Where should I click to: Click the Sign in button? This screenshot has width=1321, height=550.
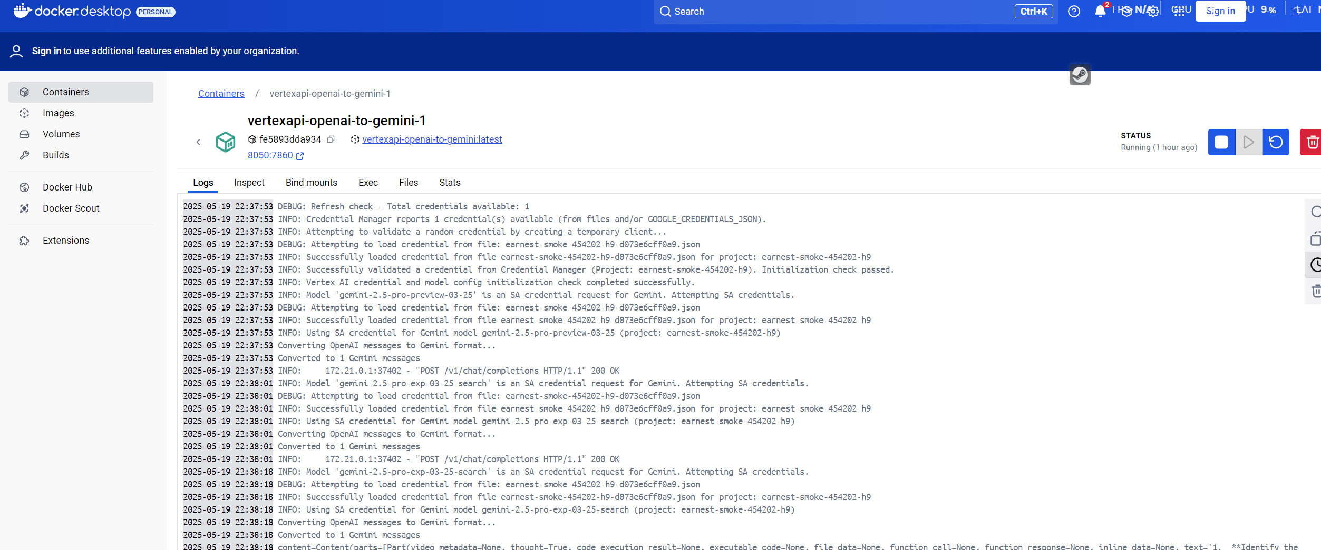tap(1220, 11)
